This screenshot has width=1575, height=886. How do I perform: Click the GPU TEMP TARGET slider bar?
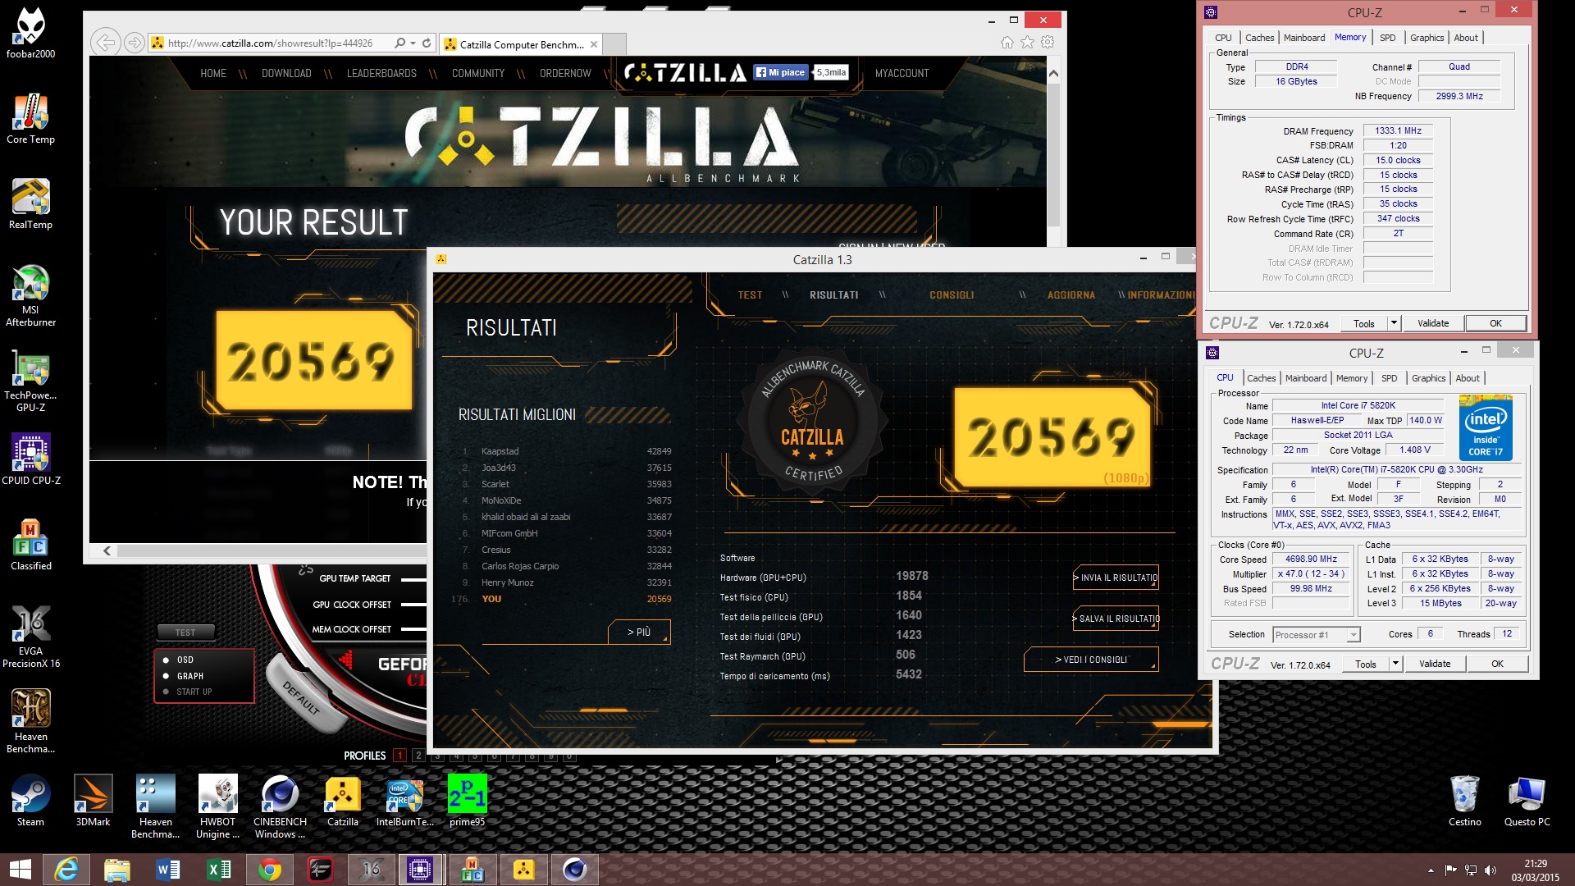(413, 579)
